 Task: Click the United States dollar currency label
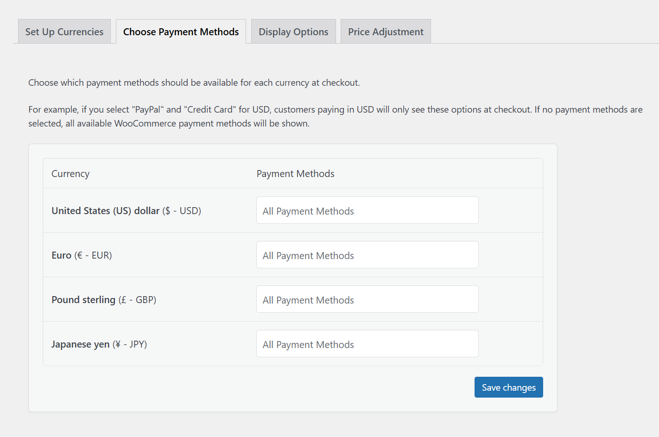[126, 210]
